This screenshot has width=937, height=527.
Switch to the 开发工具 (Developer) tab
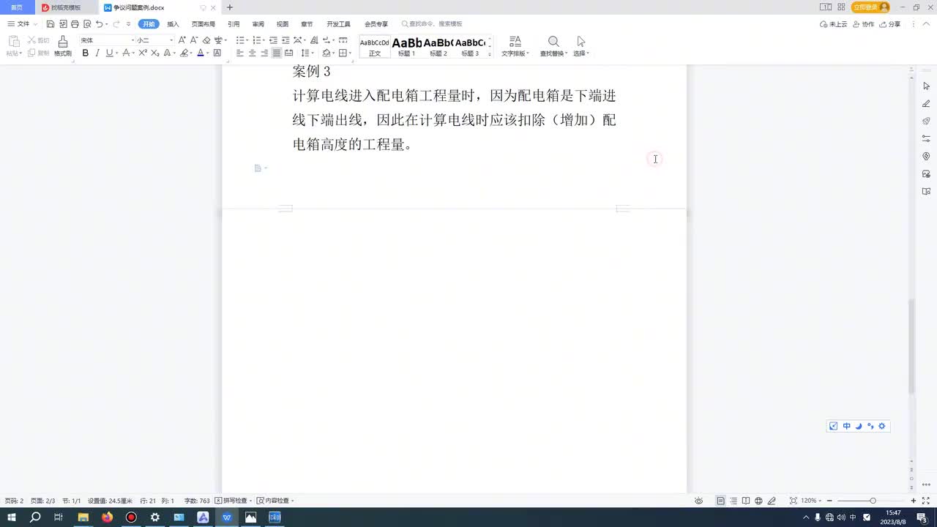pos(338,24)
